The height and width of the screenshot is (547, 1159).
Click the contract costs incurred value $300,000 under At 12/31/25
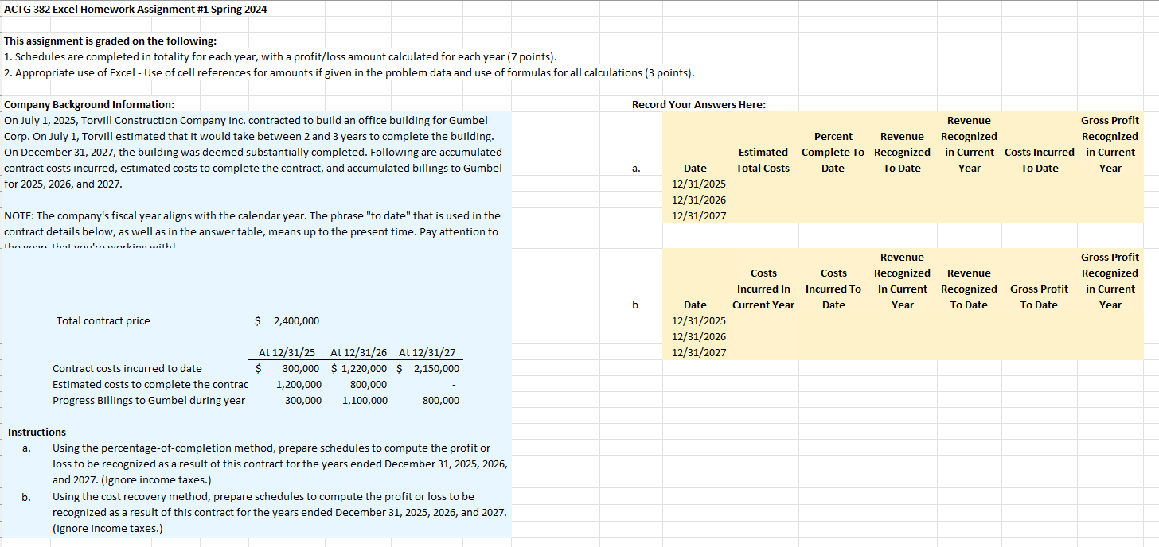(x=302, y=368)
